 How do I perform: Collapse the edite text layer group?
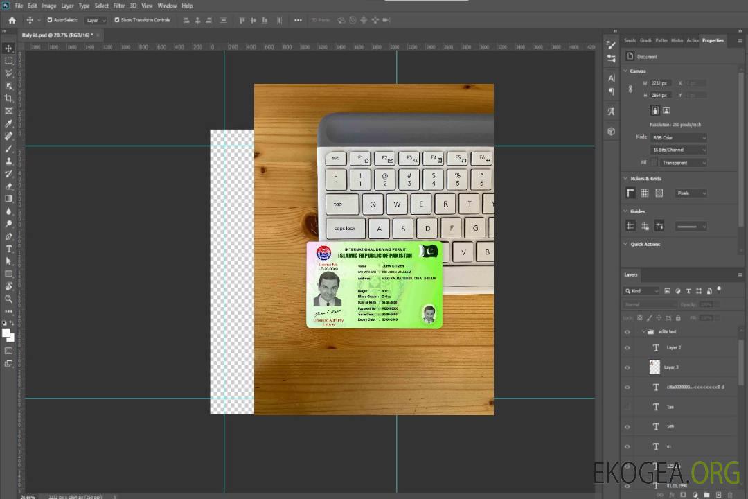643,332
